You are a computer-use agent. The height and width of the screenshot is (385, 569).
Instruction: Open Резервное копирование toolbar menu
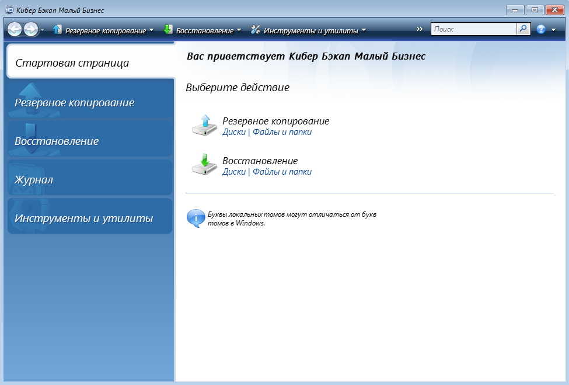tap(103, 30)
